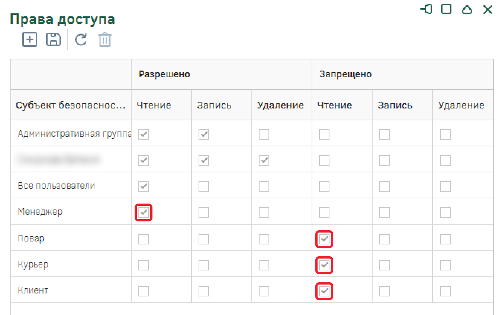
Task: Enable allowed Удаление for Административная группа
Action: pyautogui.click(x=264, y=134)
